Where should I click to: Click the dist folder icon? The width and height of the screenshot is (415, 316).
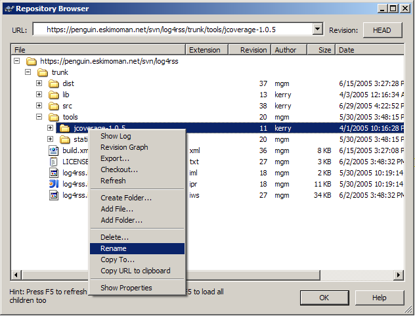[x=53, y=83]
